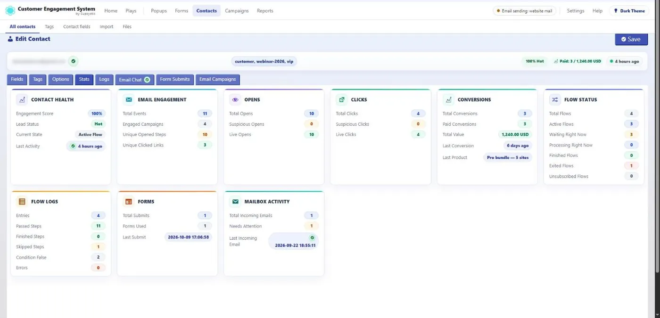Open the Plays menu
This screenshot has width=660, height=318.
[131, 11]
